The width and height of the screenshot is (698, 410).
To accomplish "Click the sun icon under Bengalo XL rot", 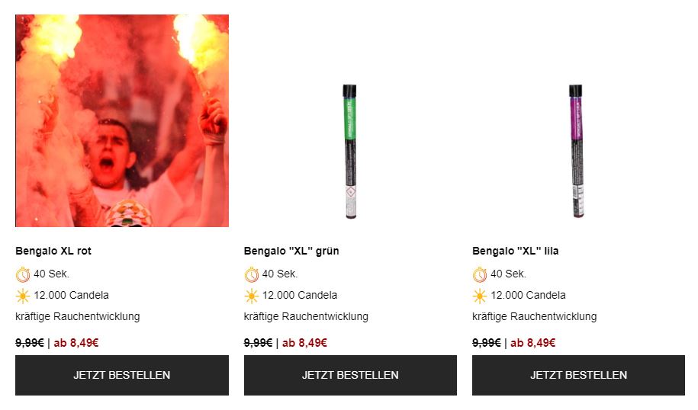I will [23, 296].
